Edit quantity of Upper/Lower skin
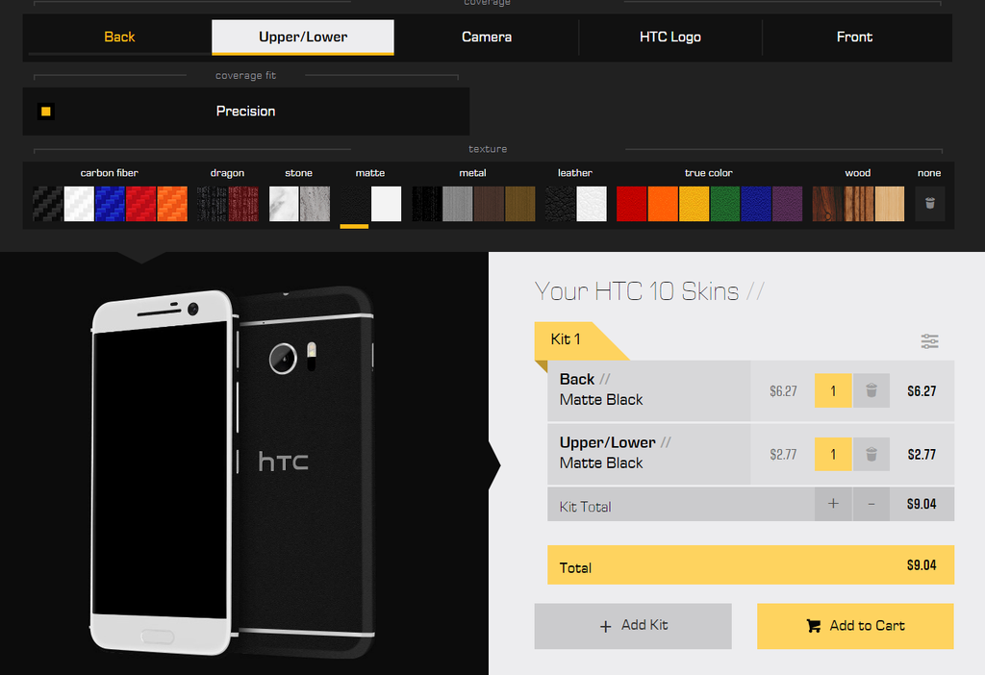Screen dimensions: 985x675 click(833, 454)
